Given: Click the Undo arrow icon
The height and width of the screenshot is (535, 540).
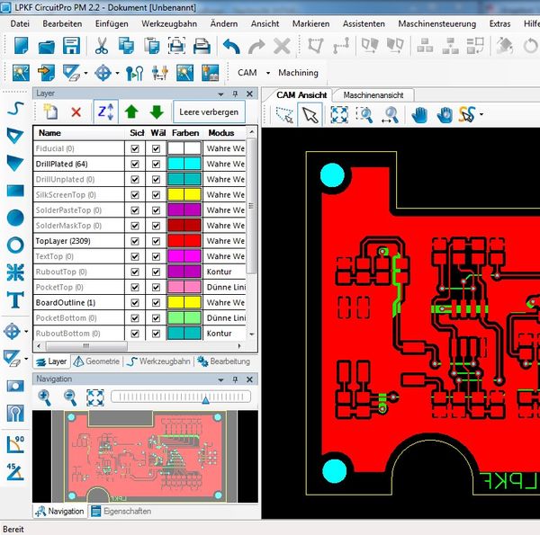Looking at the screenshot, I should point(231,45).
